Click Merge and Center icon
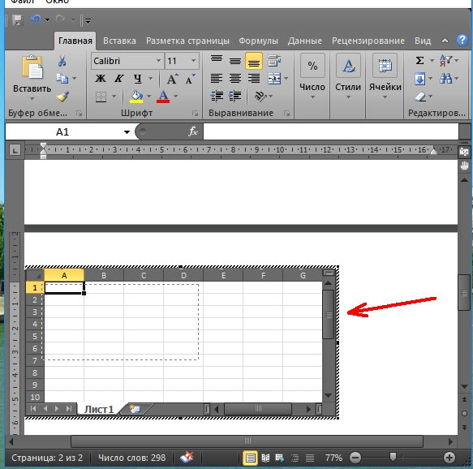Viewport: 473px width, 469px height. 274,79
